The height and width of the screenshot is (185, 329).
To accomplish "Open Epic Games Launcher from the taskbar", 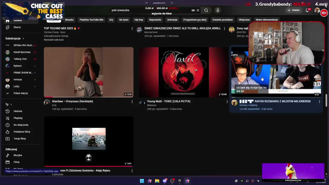I will (180, 181).
